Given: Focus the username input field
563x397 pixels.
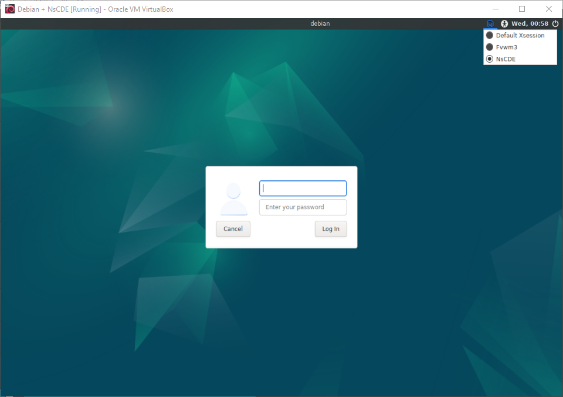Looking at the screenshot, I should pos(303,188).
